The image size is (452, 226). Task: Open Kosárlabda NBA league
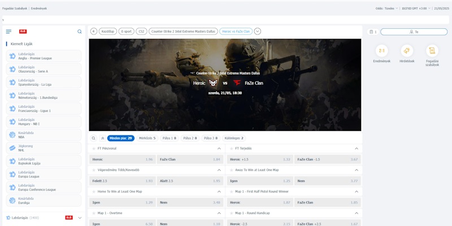coord(44,135)
